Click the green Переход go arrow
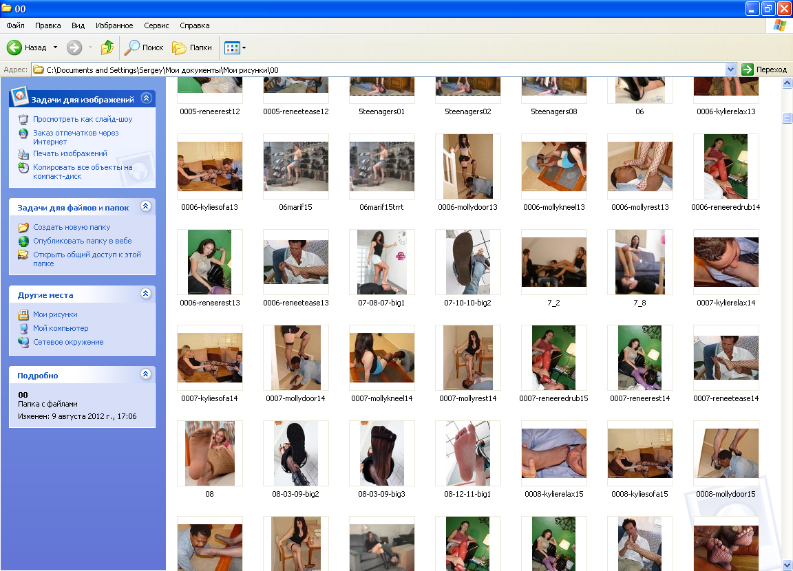The image size is (793, 571). [748, 69]
